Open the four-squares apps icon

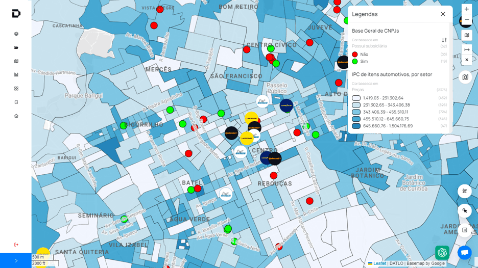16,88
